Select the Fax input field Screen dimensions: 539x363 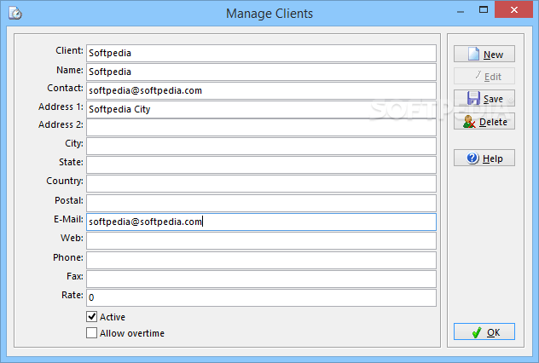coord(261,279)
